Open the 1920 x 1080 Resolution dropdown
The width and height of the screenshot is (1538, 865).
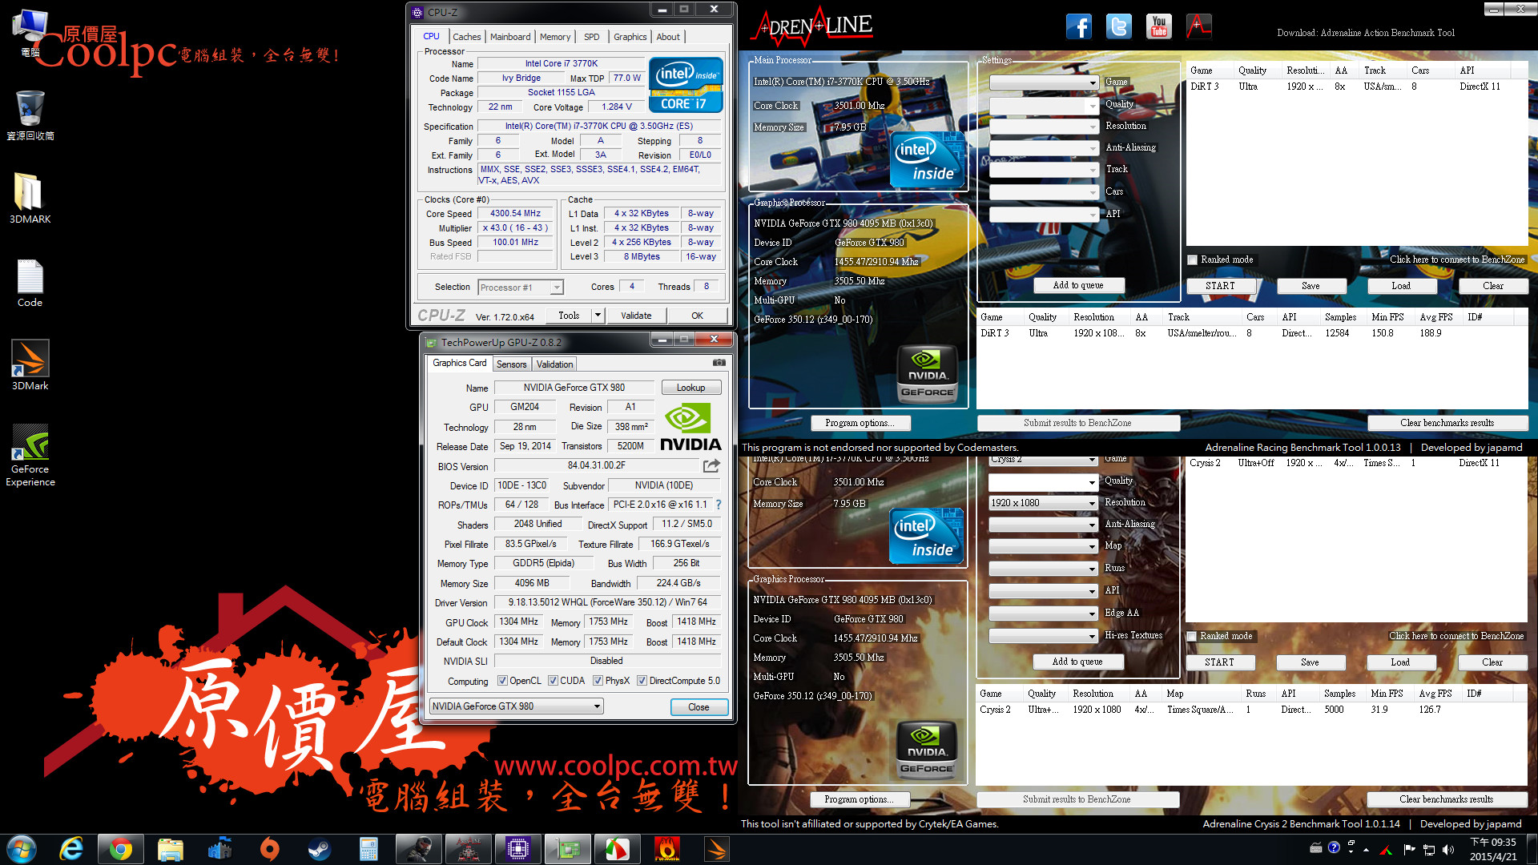[x=1044, y=503]
